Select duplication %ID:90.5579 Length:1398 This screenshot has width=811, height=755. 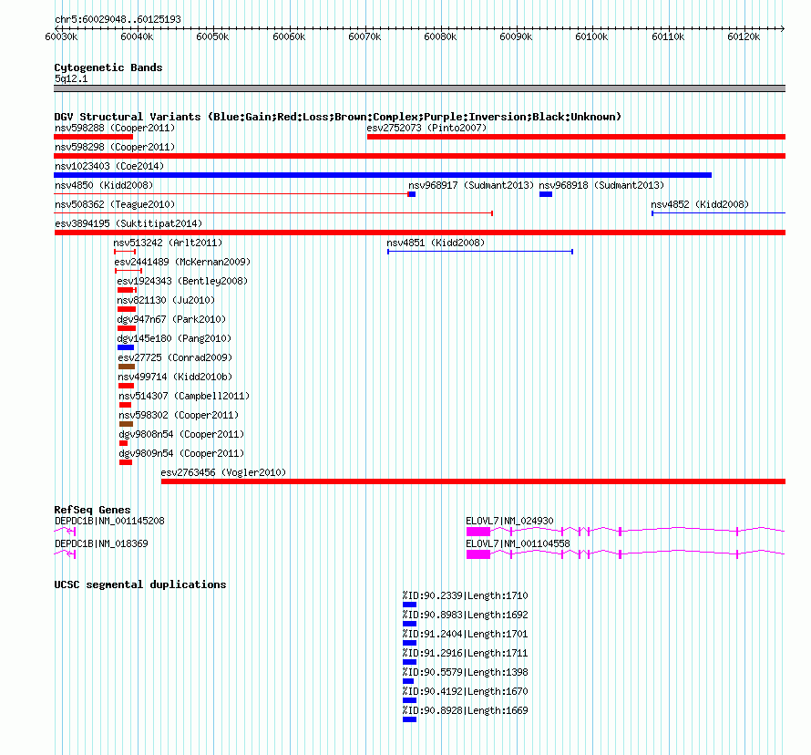pyautogui.click(x=408, y=681)
